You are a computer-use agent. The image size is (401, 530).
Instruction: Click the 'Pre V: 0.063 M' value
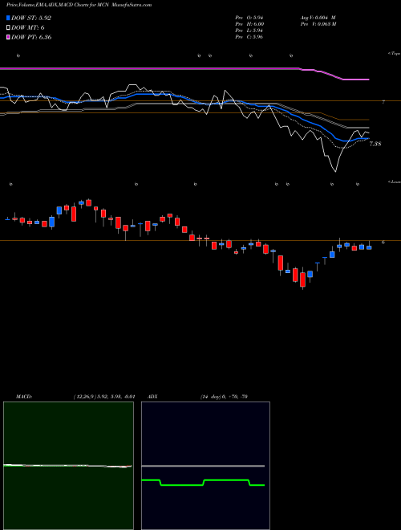318,24
